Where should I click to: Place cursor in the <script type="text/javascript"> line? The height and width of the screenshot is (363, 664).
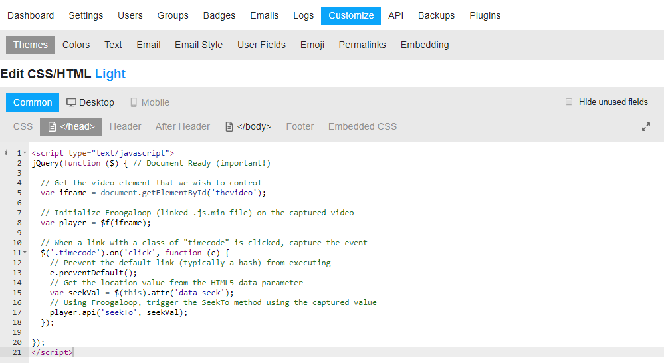tap(102, 153)
